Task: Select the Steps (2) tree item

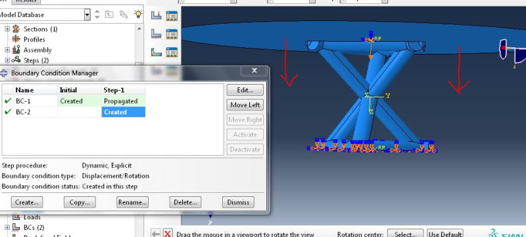Action: click(36, 60)
